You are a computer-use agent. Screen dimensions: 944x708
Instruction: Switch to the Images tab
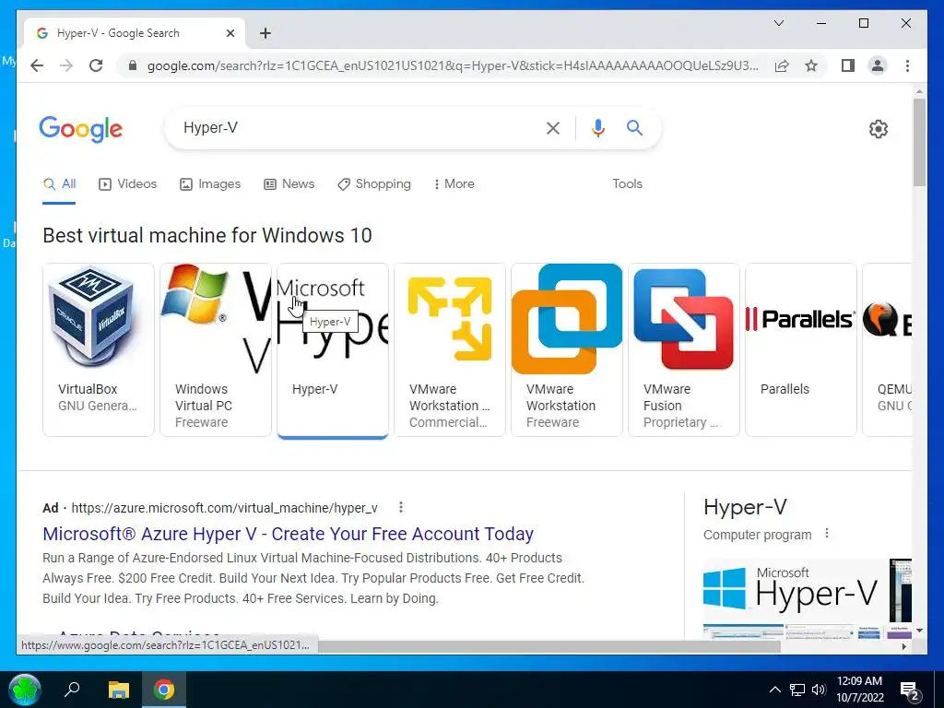(210, 184)
